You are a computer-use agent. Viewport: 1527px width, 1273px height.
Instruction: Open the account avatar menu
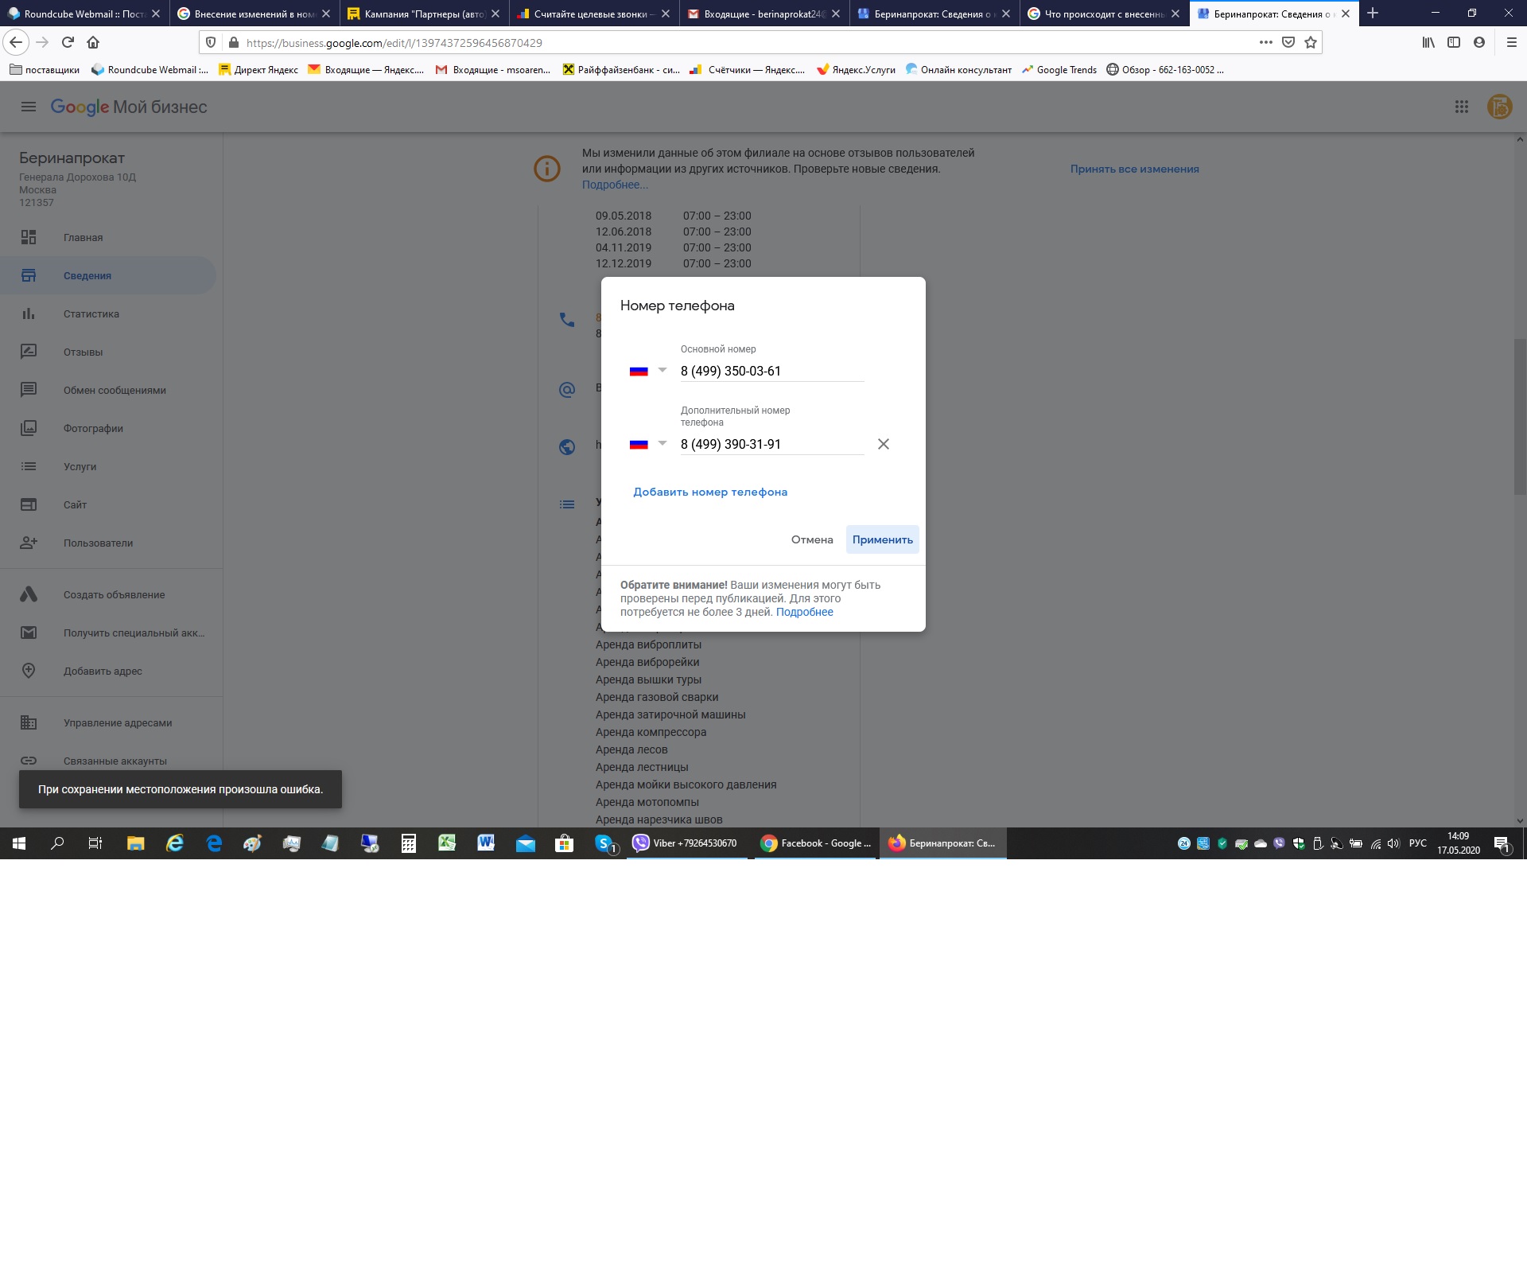1499,107
